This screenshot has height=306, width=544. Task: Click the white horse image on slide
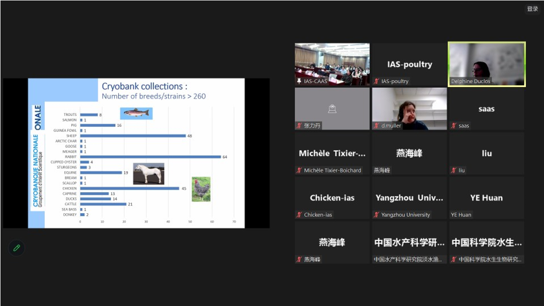(x=148, y=173)
